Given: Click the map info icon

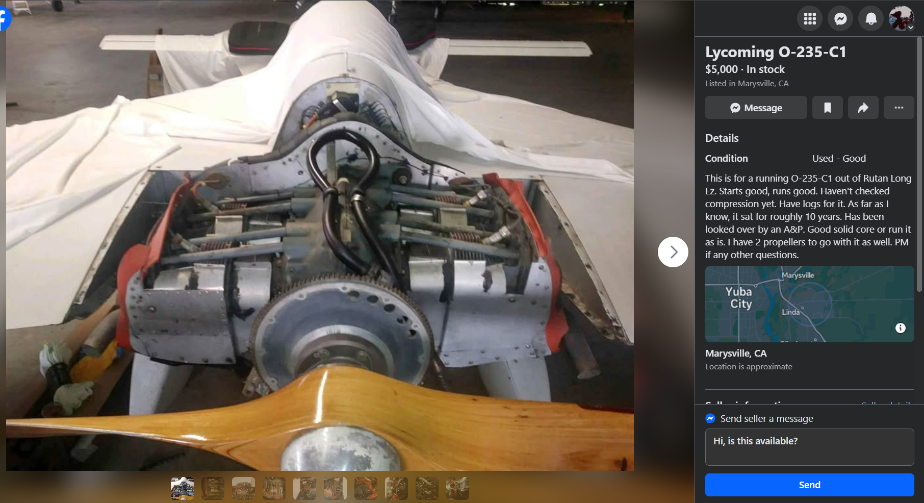Looking at the screenshot, I should [901, 328].
